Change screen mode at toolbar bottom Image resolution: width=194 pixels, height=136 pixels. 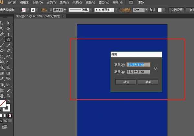point(5,127)
